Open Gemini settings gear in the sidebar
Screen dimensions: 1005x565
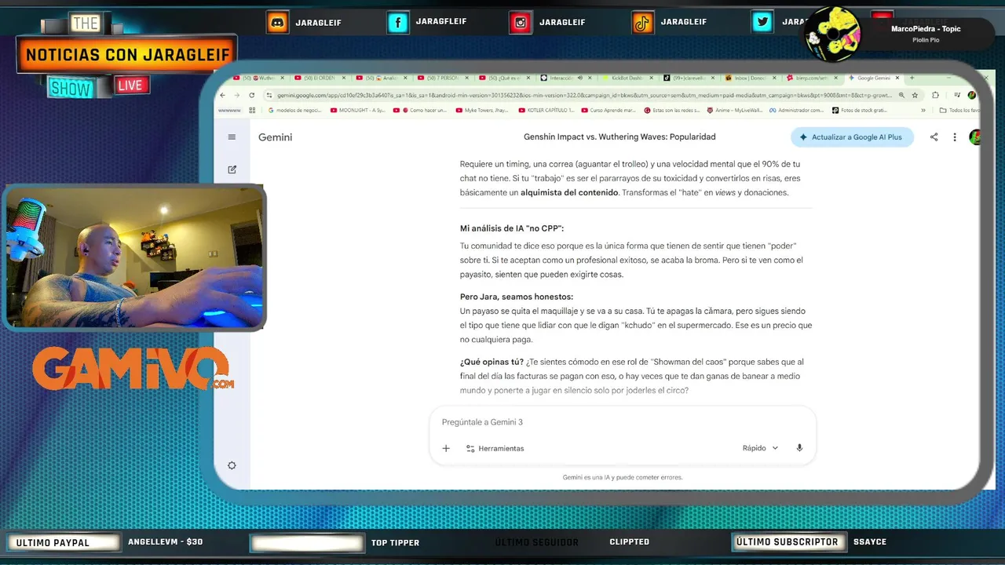tap(232, 465)
